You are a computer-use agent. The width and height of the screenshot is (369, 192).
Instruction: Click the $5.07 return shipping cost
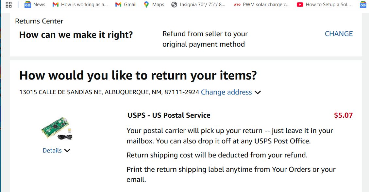343,115
